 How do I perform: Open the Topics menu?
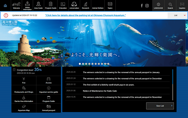click(110, 6)
